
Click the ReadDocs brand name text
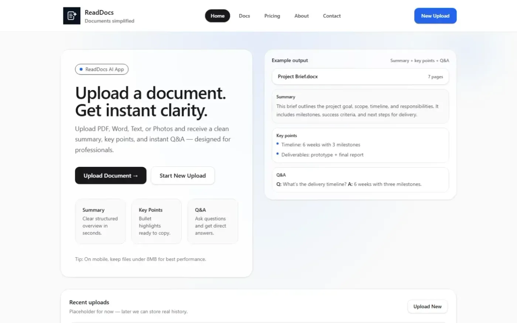point(99,12)
